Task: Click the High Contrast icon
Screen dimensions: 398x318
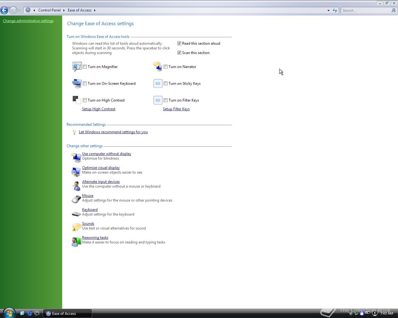Action: pos(77,100)
